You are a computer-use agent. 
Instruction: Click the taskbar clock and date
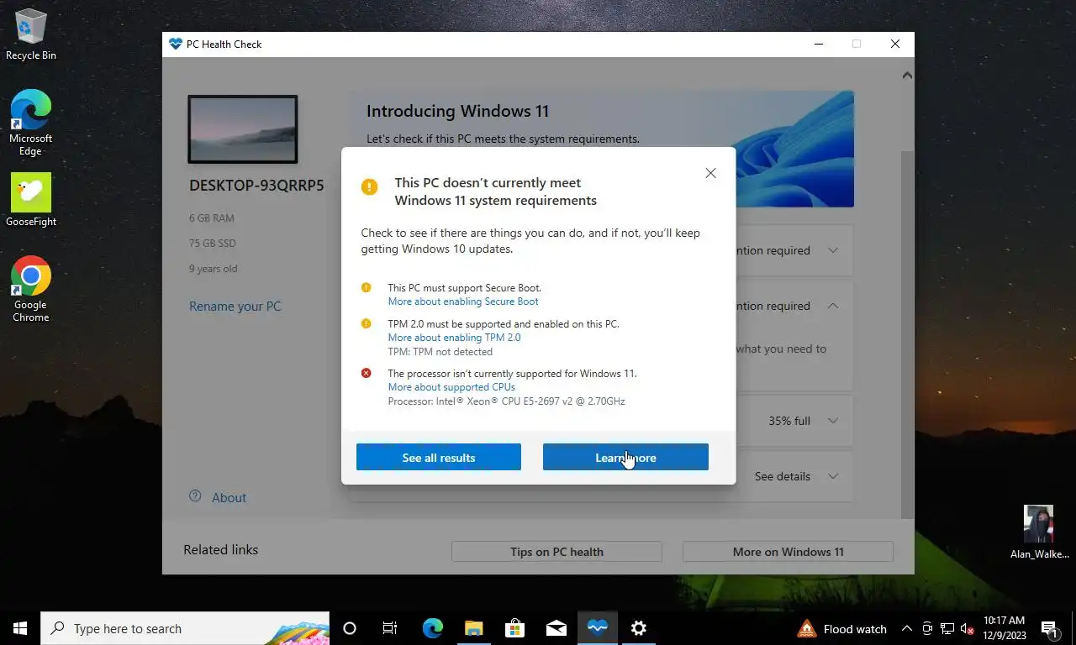coord(1004,628)
